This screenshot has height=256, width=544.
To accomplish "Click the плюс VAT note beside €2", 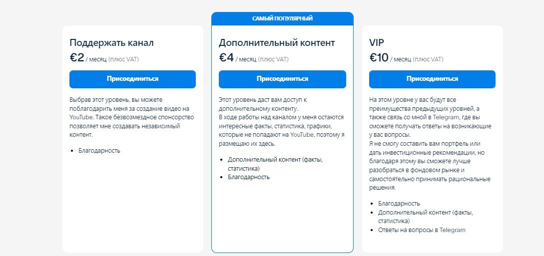I will pos(123,59).
